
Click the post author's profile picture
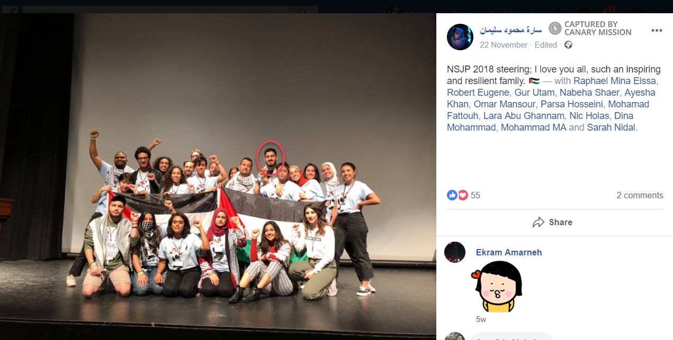(460, 37)
